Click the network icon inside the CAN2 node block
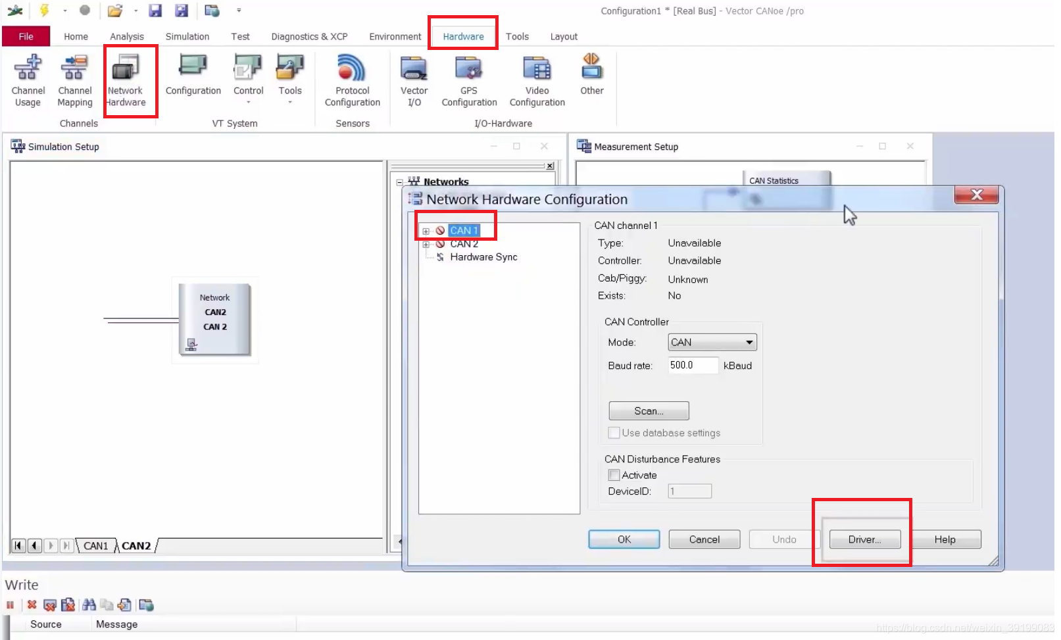Screen dimensions: 1061x640 coord(191,344)
